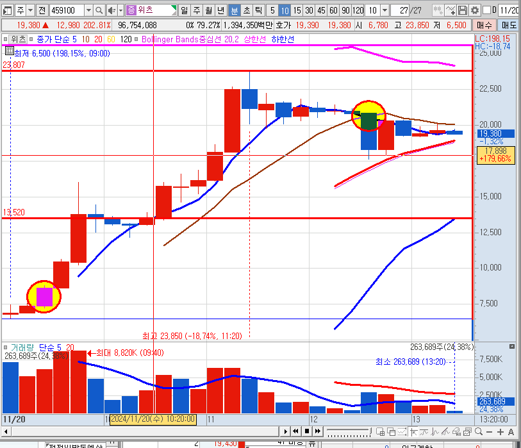This screenshot has height=448, width=521.
Task: Select the 틱 tick period tab
Action: (258, 11)
